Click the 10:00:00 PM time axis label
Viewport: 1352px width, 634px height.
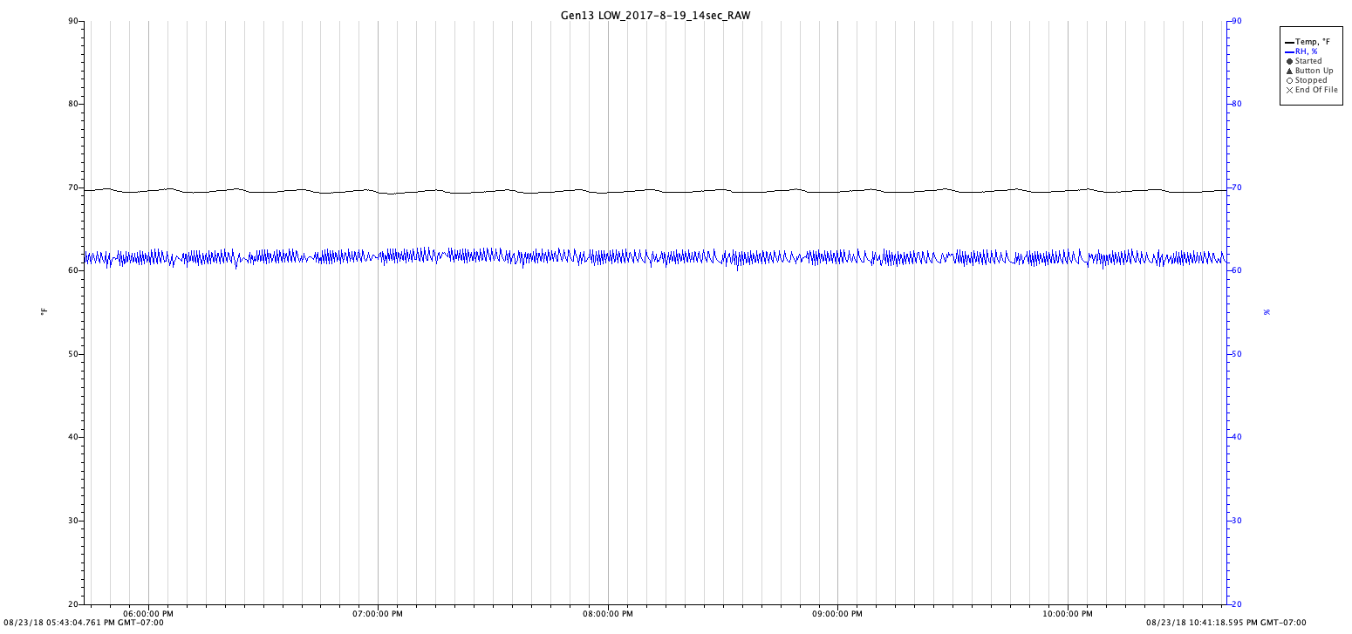click(x=1068, y=614)
